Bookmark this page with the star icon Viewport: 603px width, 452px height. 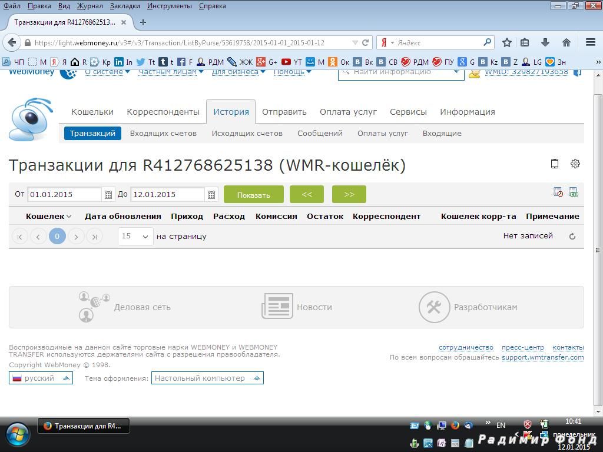coord(507,42)
